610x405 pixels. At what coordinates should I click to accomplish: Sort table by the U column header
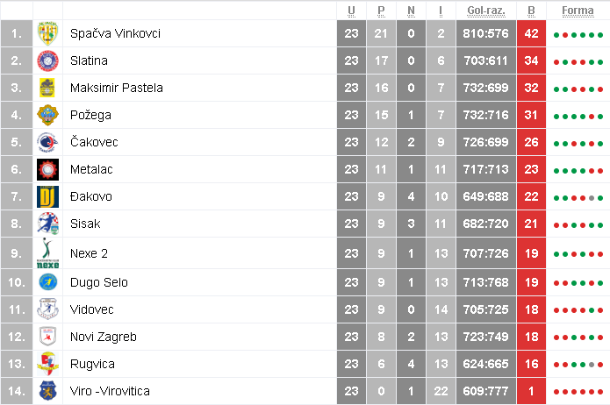tap(351, 11)
